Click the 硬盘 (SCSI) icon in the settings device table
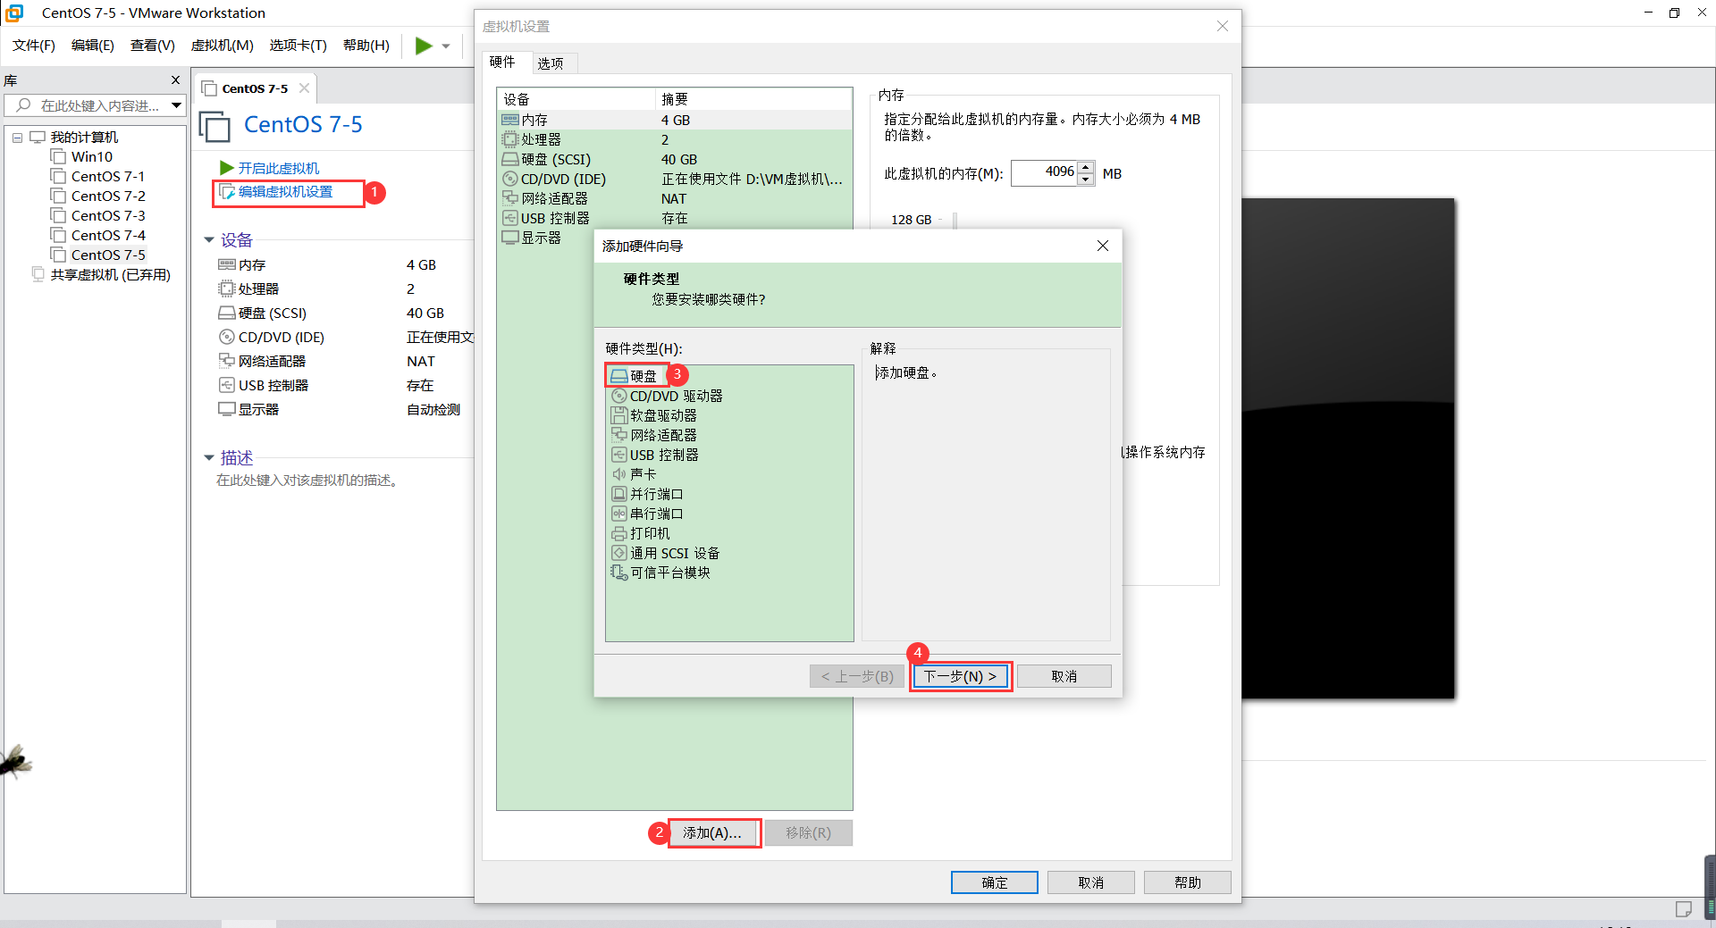Image resolution: width=1716 pixels, height=928 pixels. [x=510, y=159]
